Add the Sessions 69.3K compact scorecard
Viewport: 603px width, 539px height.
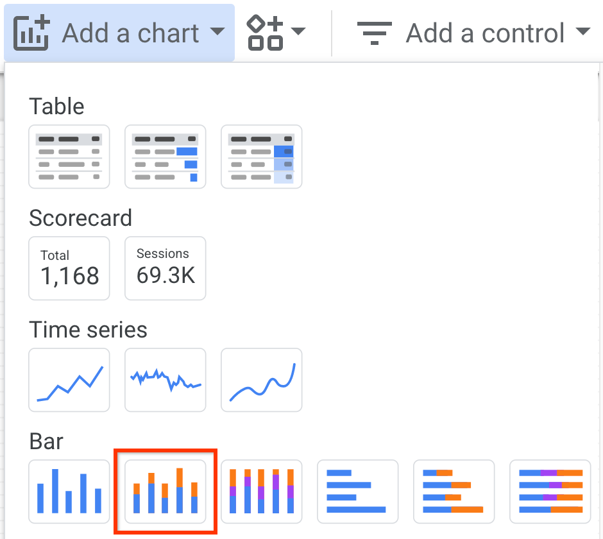pos(165,268)
